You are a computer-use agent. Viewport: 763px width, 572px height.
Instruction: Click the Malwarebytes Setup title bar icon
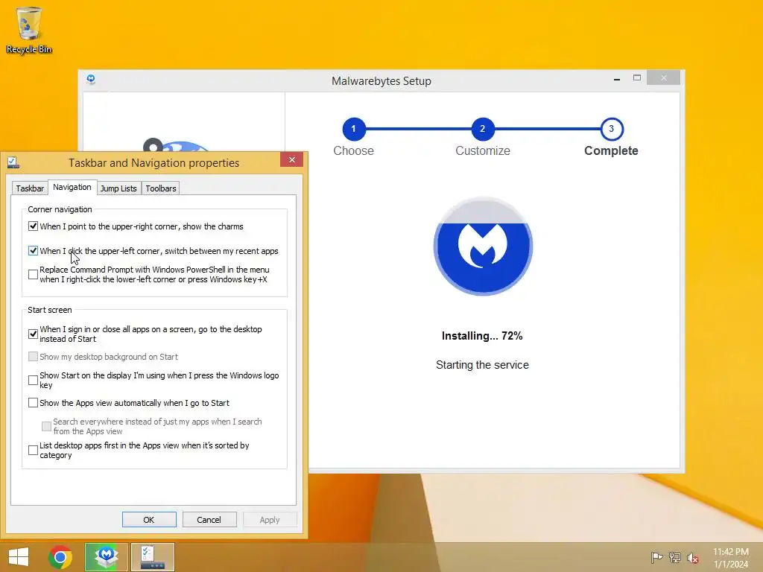click(x=91, y=79)
